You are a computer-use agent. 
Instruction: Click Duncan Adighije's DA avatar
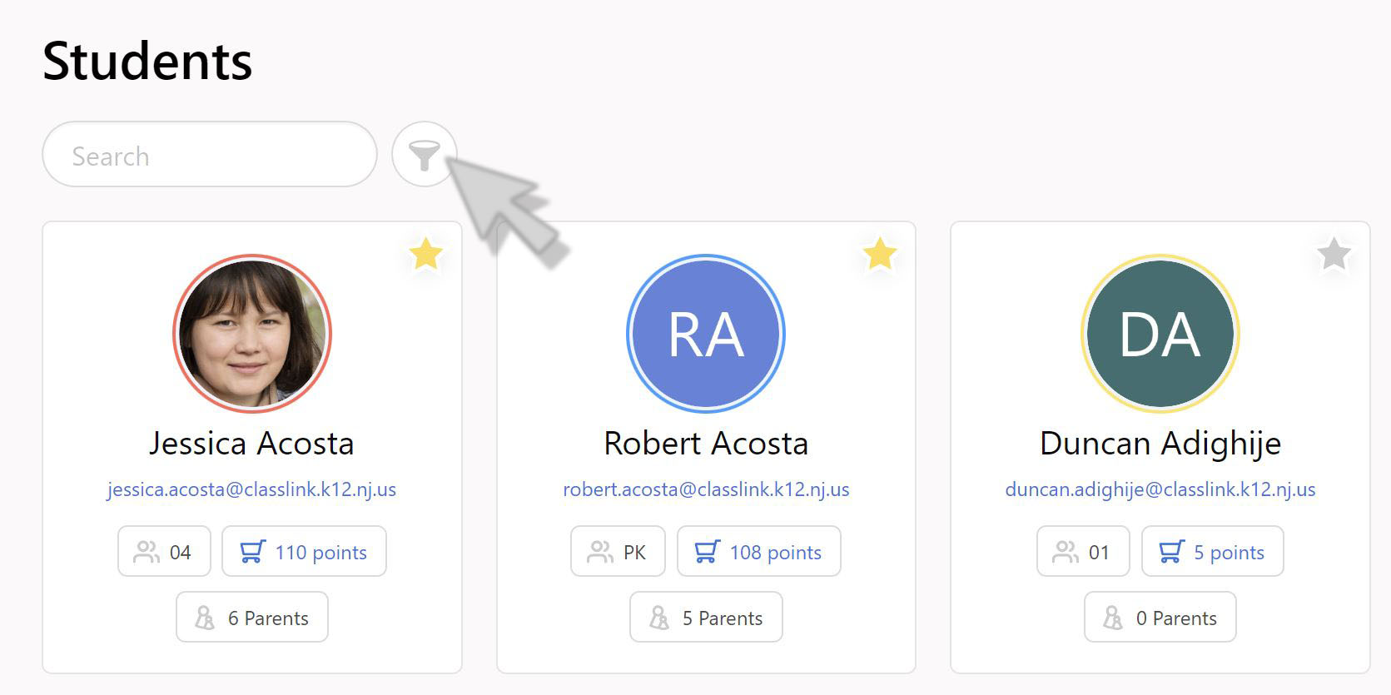tap(1160, 334)
